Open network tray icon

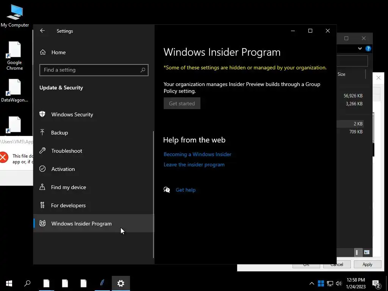330,283
